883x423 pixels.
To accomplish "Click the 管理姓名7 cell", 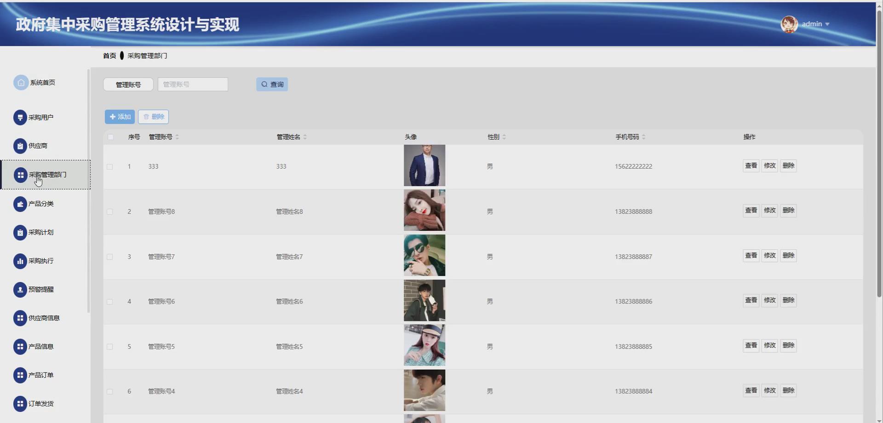I will coord(289,257).
